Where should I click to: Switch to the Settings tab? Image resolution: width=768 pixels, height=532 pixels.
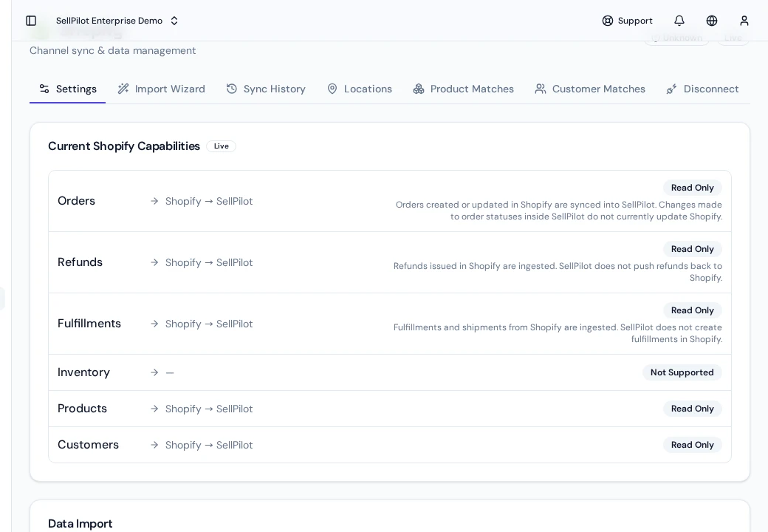68,89
